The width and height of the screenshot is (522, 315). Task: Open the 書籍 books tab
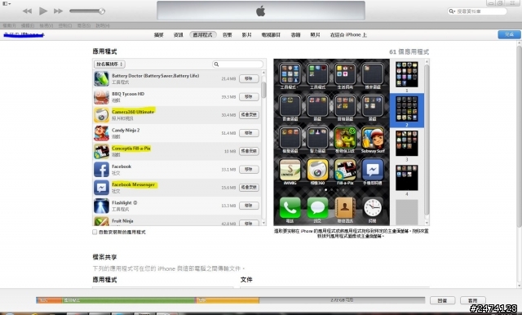295,34
